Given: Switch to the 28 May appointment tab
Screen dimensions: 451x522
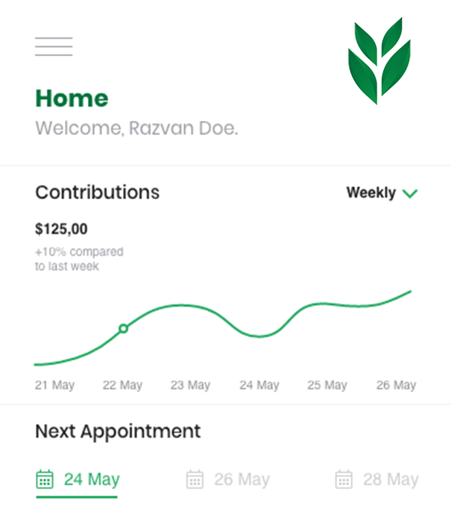Looking at the screenshot, I should 376,479.
